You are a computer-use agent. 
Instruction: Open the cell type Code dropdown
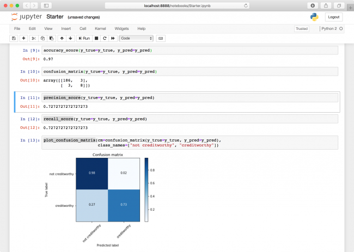[136, 38]
